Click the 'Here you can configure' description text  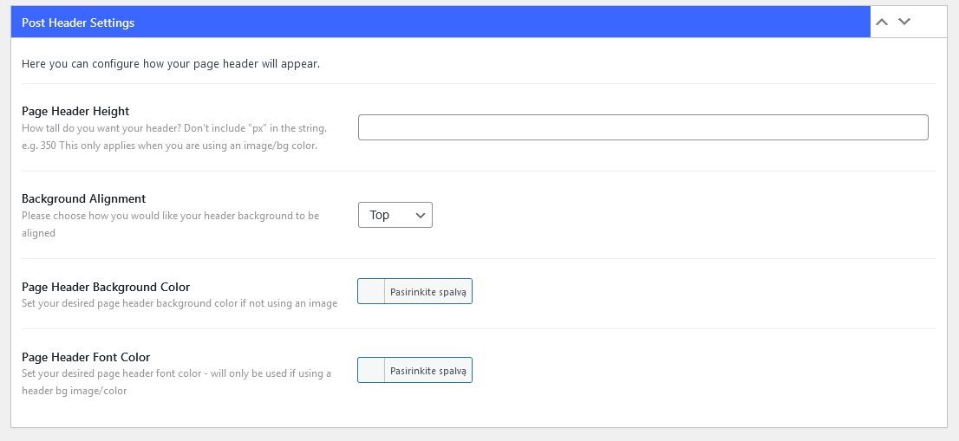pyautogui.click(x=171, y=63)
